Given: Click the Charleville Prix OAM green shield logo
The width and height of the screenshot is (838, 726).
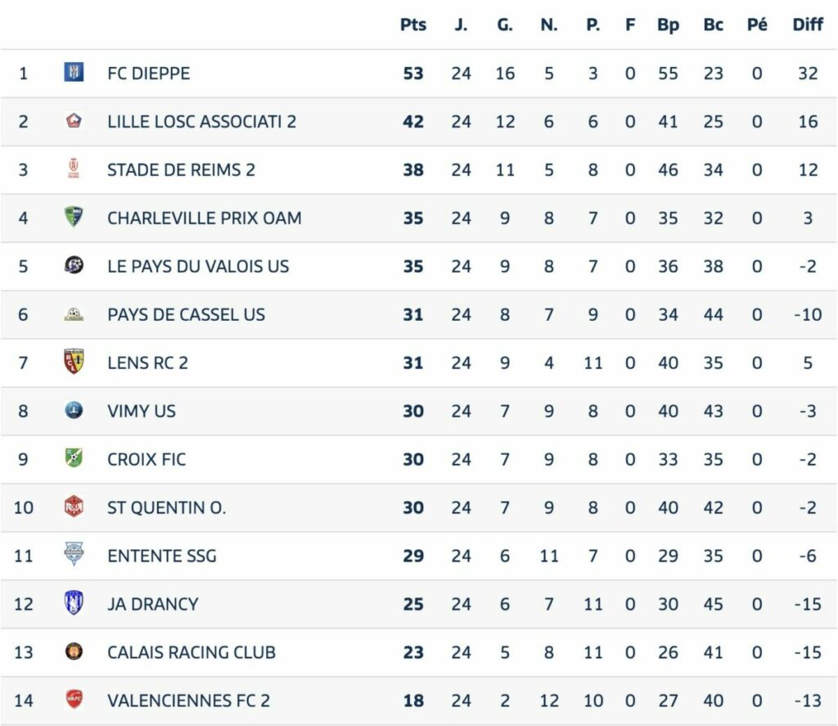Looking at the screenshot, I should click(x=74, y=217).
